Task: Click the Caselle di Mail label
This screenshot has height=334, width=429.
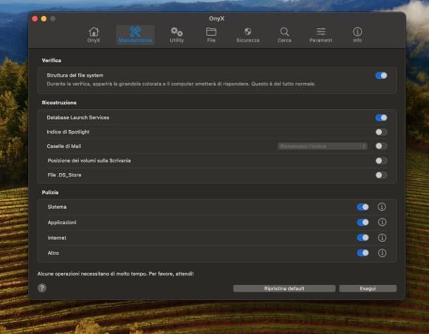Action: [x=64, y=146]
